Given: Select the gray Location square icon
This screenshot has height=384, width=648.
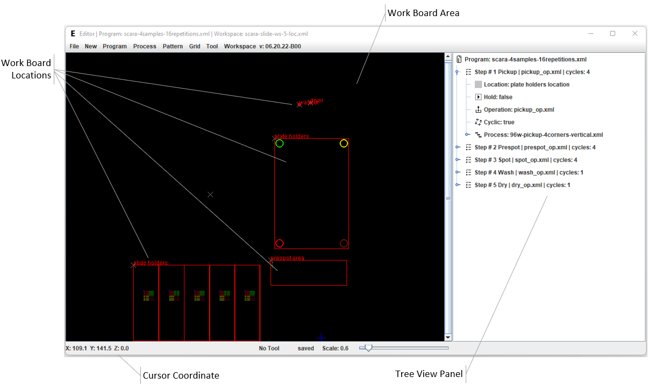Looking at the screenshot, I should [x=478, y=84].
